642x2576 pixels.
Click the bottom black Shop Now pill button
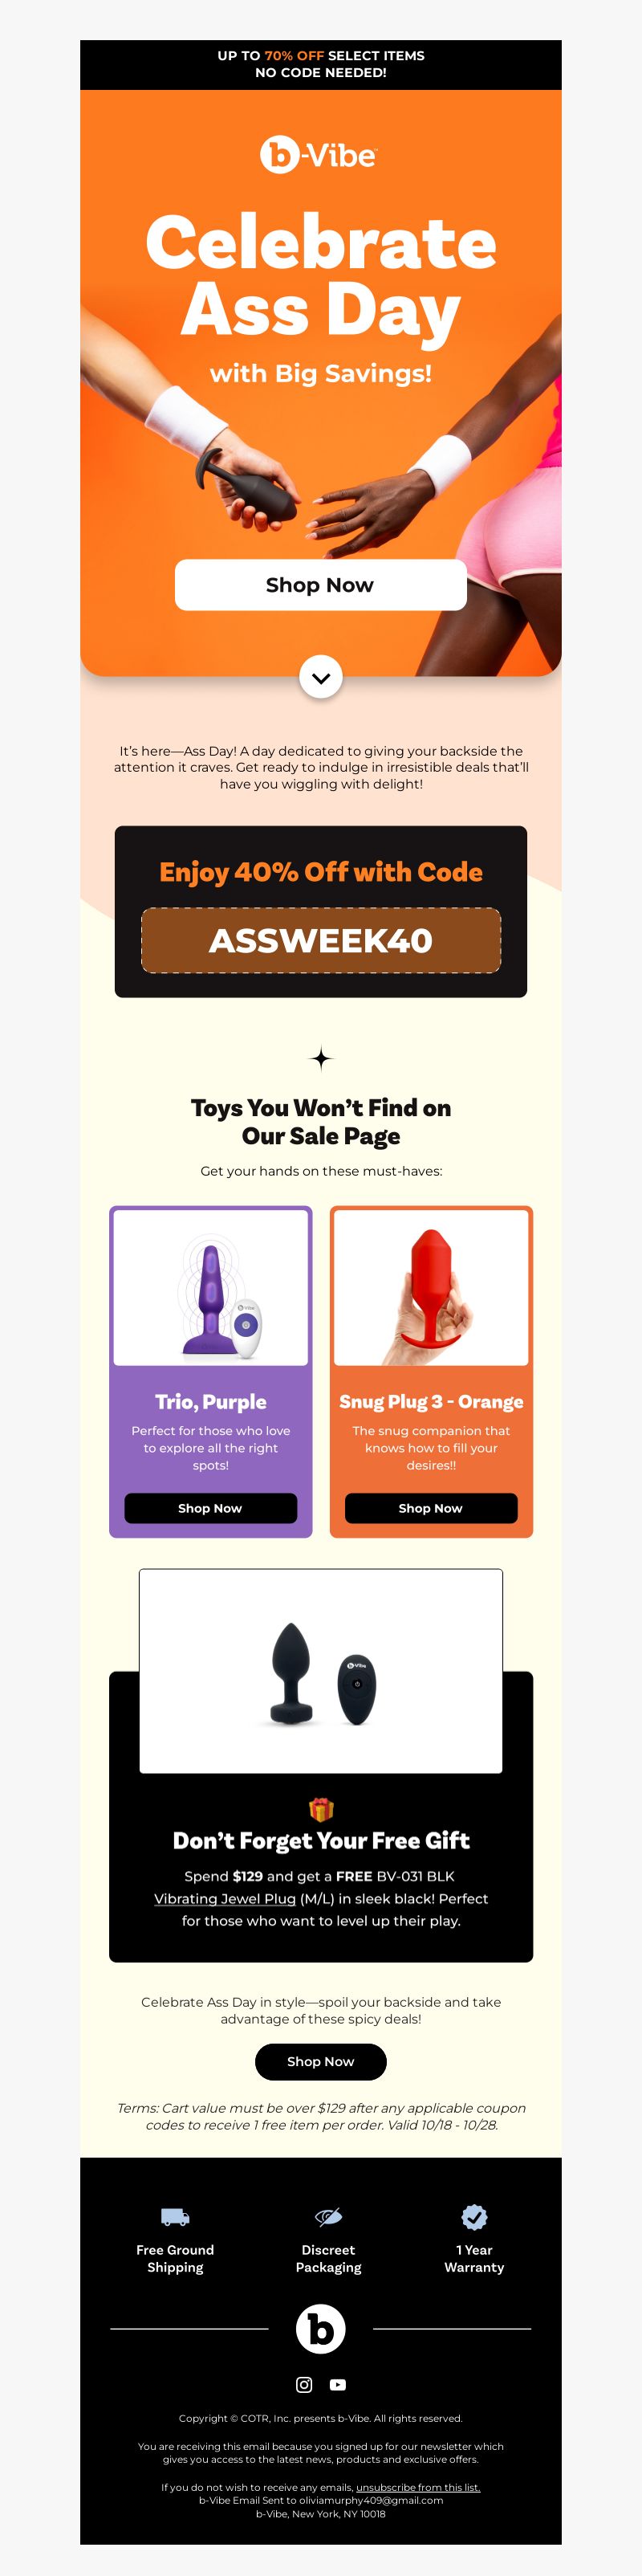[x=321, y=2061]
